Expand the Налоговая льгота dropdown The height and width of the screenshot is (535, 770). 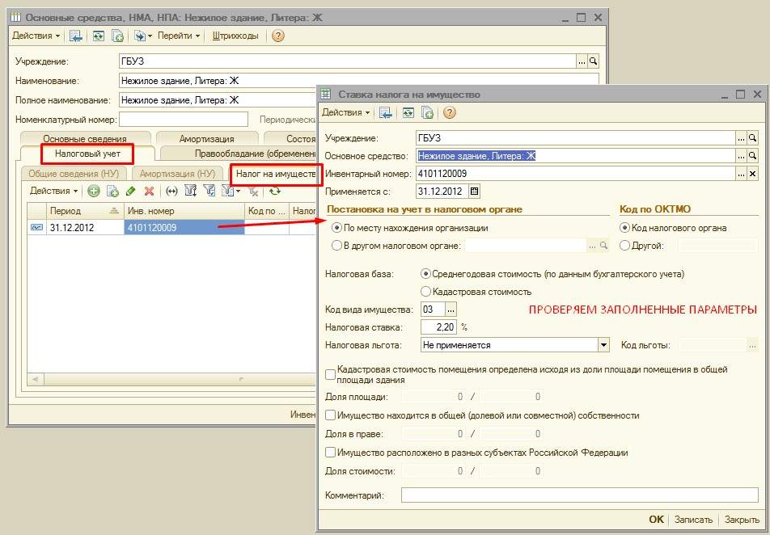602,345
